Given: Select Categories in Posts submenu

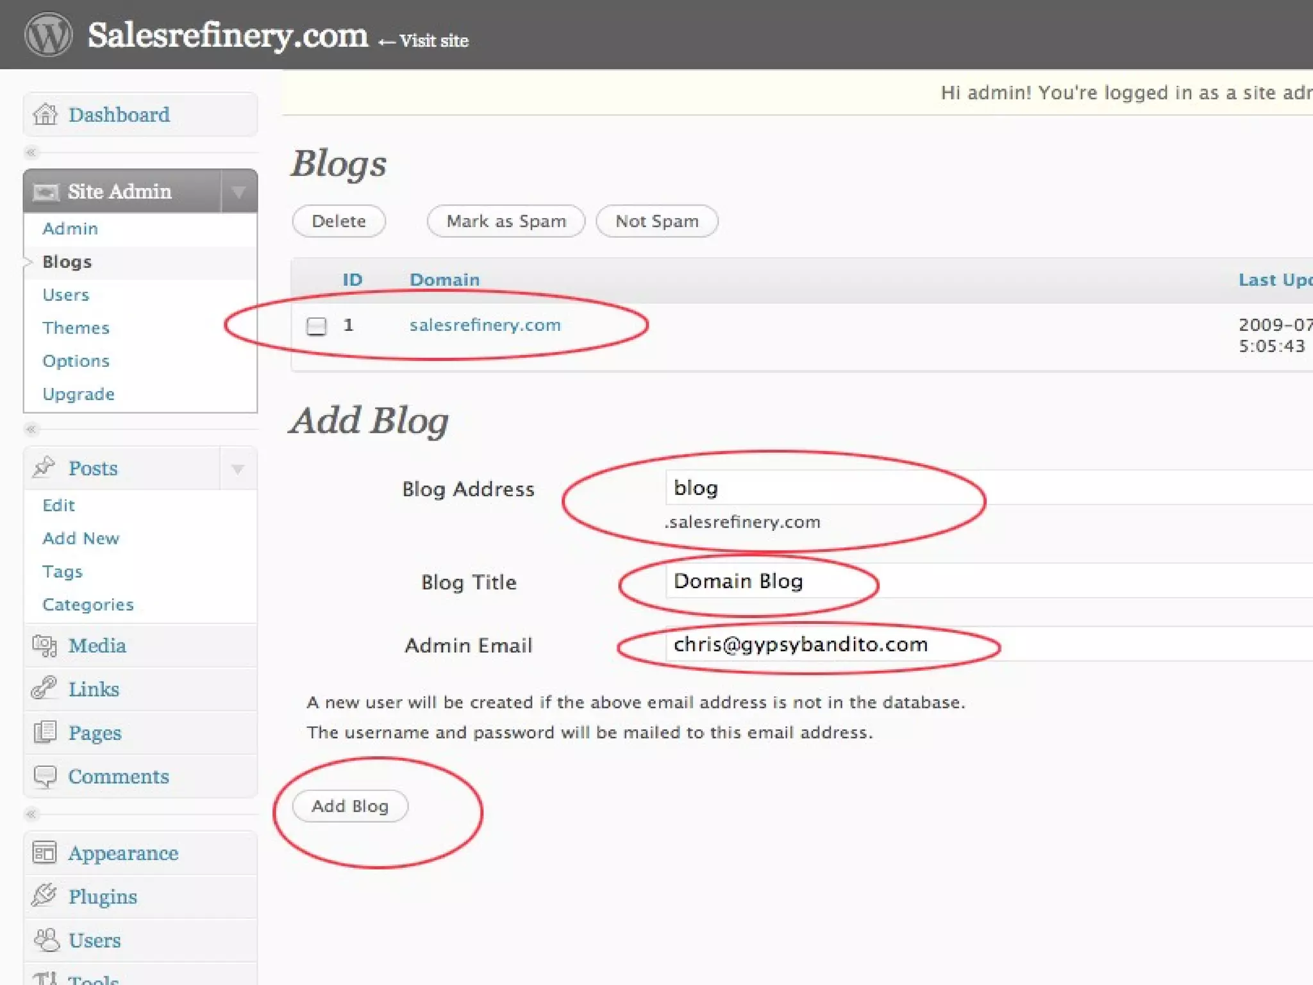Looking at the screenshot, I should 88,605.
